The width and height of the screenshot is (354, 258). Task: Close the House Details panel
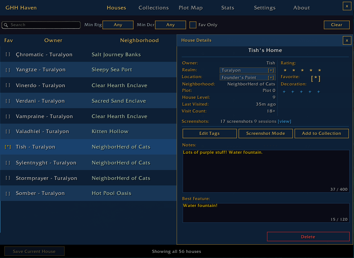pos(347,40)
